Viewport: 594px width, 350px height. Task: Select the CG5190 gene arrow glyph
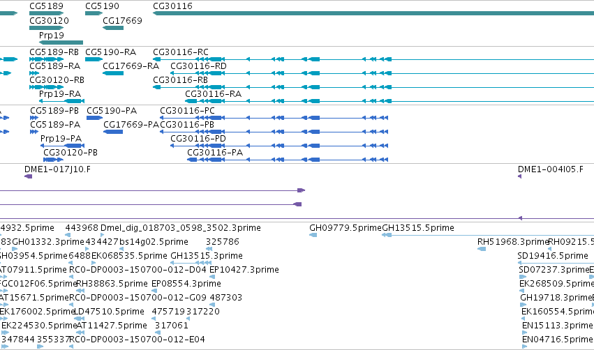pyautogui.click(x=94, y=13)
